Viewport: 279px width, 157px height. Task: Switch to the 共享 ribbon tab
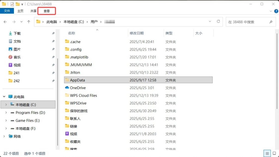click(33, 11)
